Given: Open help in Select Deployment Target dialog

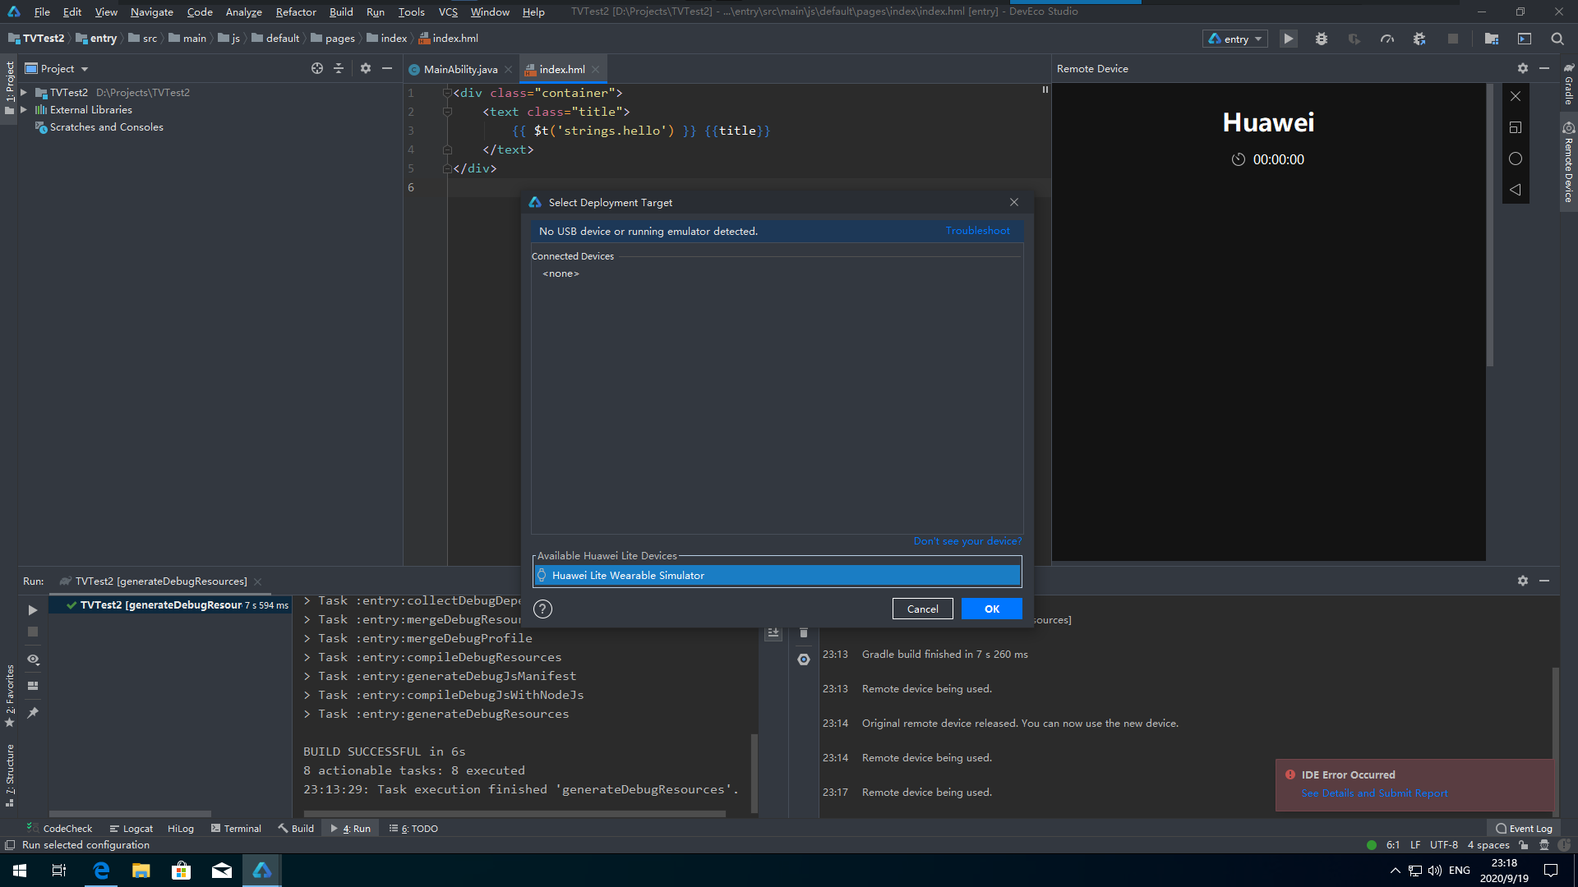Looking at the screenshot, I should tap(542, 609).
